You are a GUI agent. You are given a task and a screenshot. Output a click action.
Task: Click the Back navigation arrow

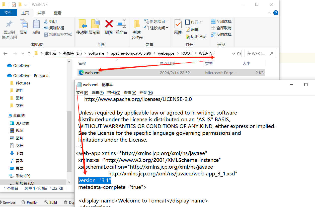[x=5, y=54]
